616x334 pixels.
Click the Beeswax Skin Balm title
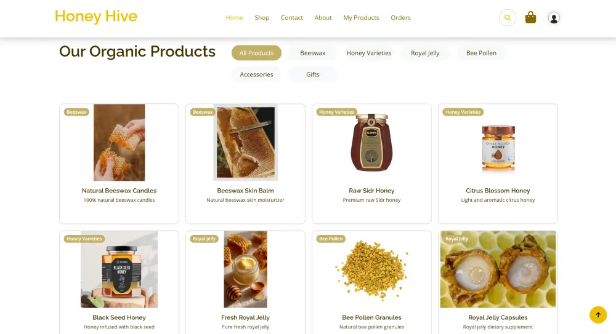click(x=245, y=191)
